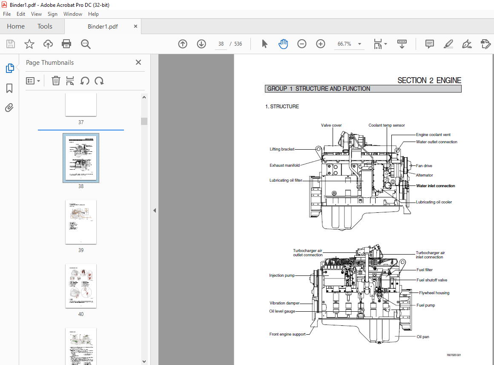Select page 39 thumbnail

point(81,222)
